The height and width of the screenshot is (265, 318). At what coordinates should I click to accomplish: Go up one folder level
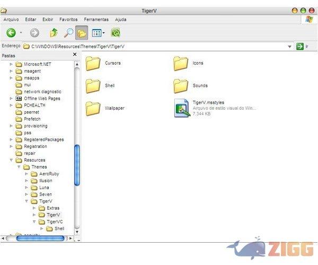(54, 33)
